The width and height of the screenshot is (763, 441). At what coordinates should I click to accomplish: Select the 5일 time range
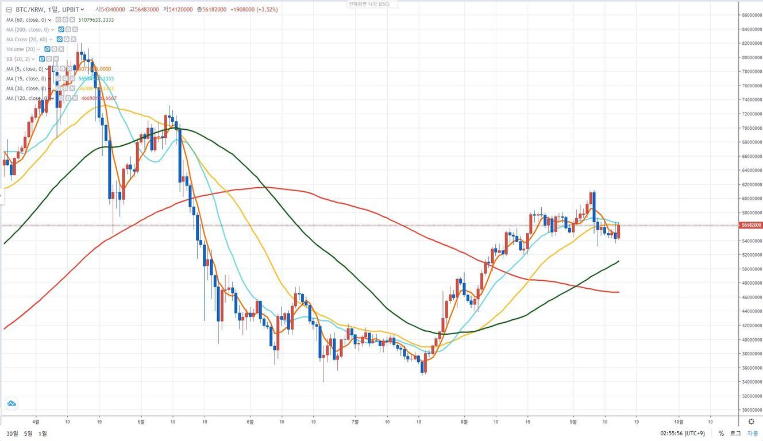pos(28,434)
